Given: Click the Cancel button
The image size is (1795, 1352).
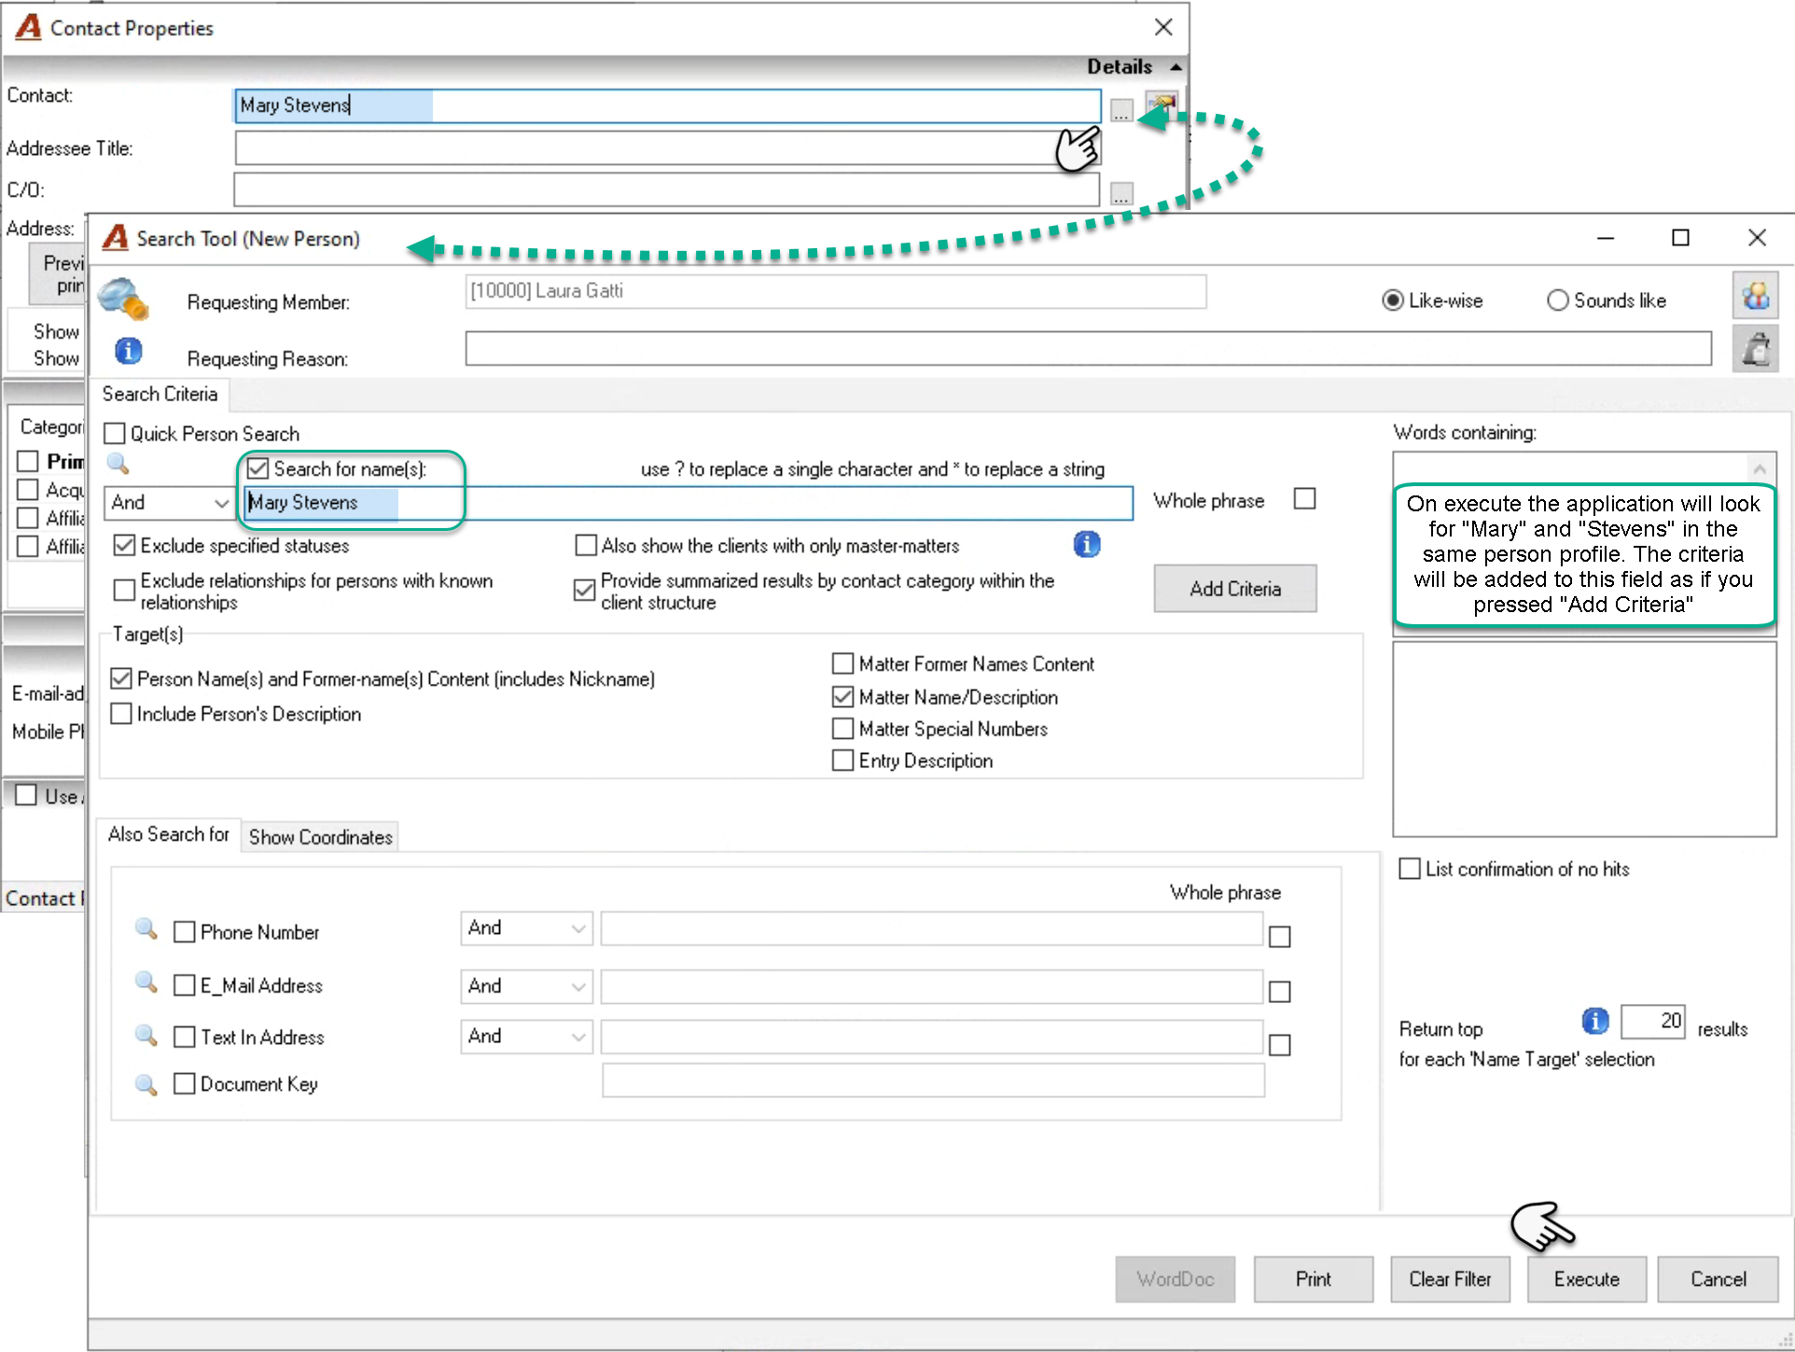Looking at the screenshot, I should pos(1718,1279).
